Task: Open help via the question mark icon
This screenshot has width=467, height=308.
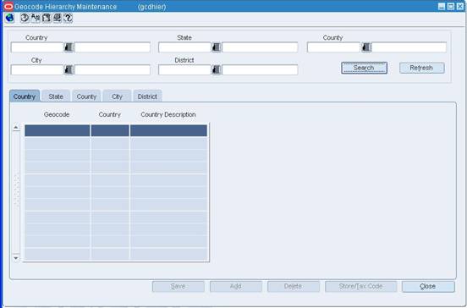Action: click(x=68, y=18)
